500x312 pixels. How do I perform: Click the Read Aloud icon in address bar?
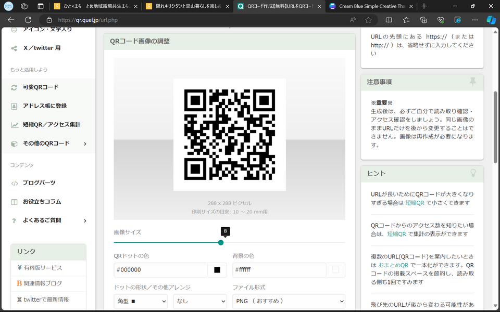coord(353,20)
